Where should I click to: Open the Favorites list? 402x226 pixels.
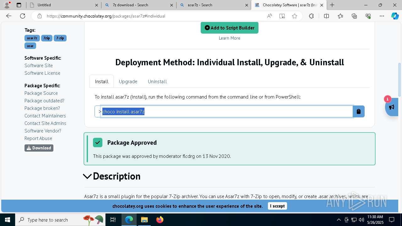(340, 16)
